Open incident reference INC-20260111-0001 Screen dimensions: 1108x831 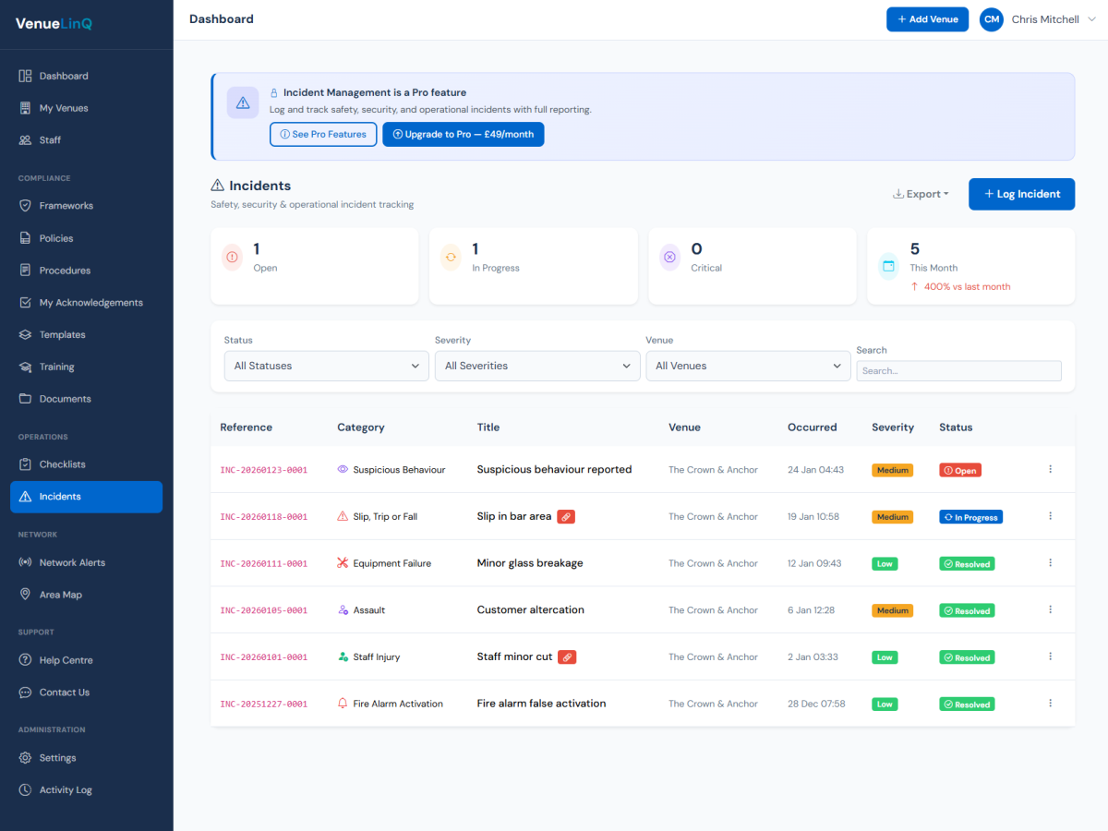coord(263,563)
